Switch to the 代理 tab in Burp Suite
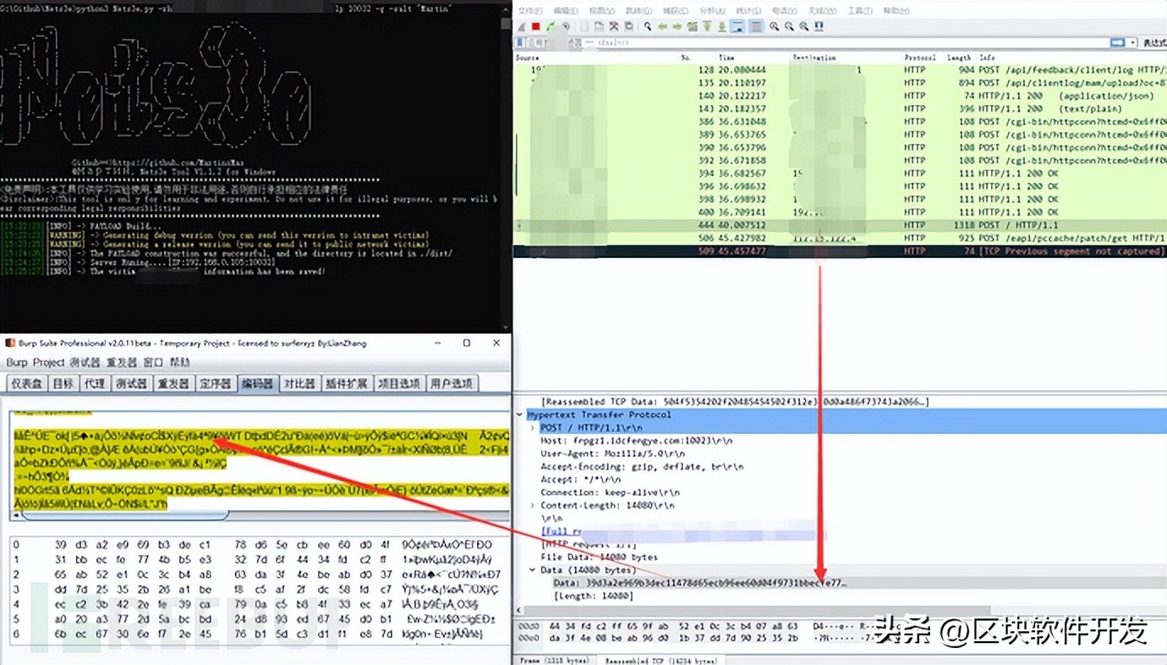Viewport: 1167px width, 665px height. [94, 383]
